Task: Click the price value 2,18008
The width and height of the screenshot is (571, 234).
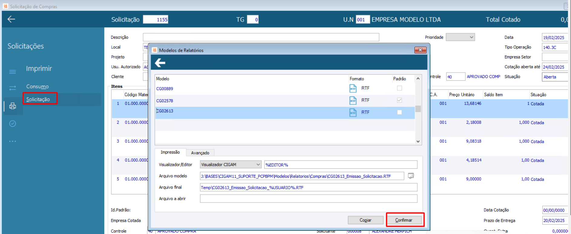Action: [x=474, y=122]
